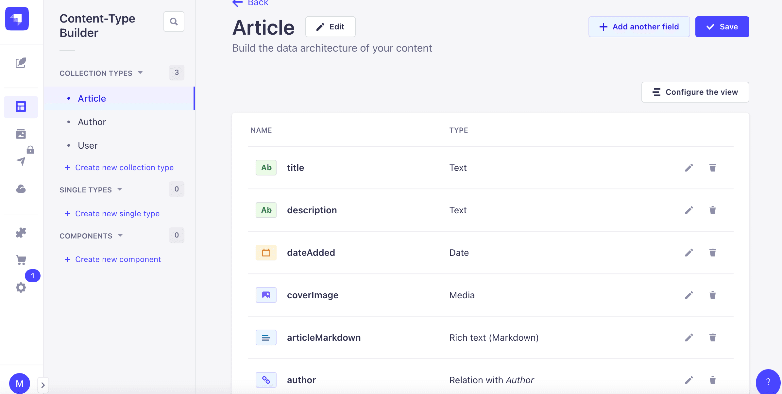Click the Ab text type icon for title
Viewport: 782px width, 394px height.
(x=266, y=168)
